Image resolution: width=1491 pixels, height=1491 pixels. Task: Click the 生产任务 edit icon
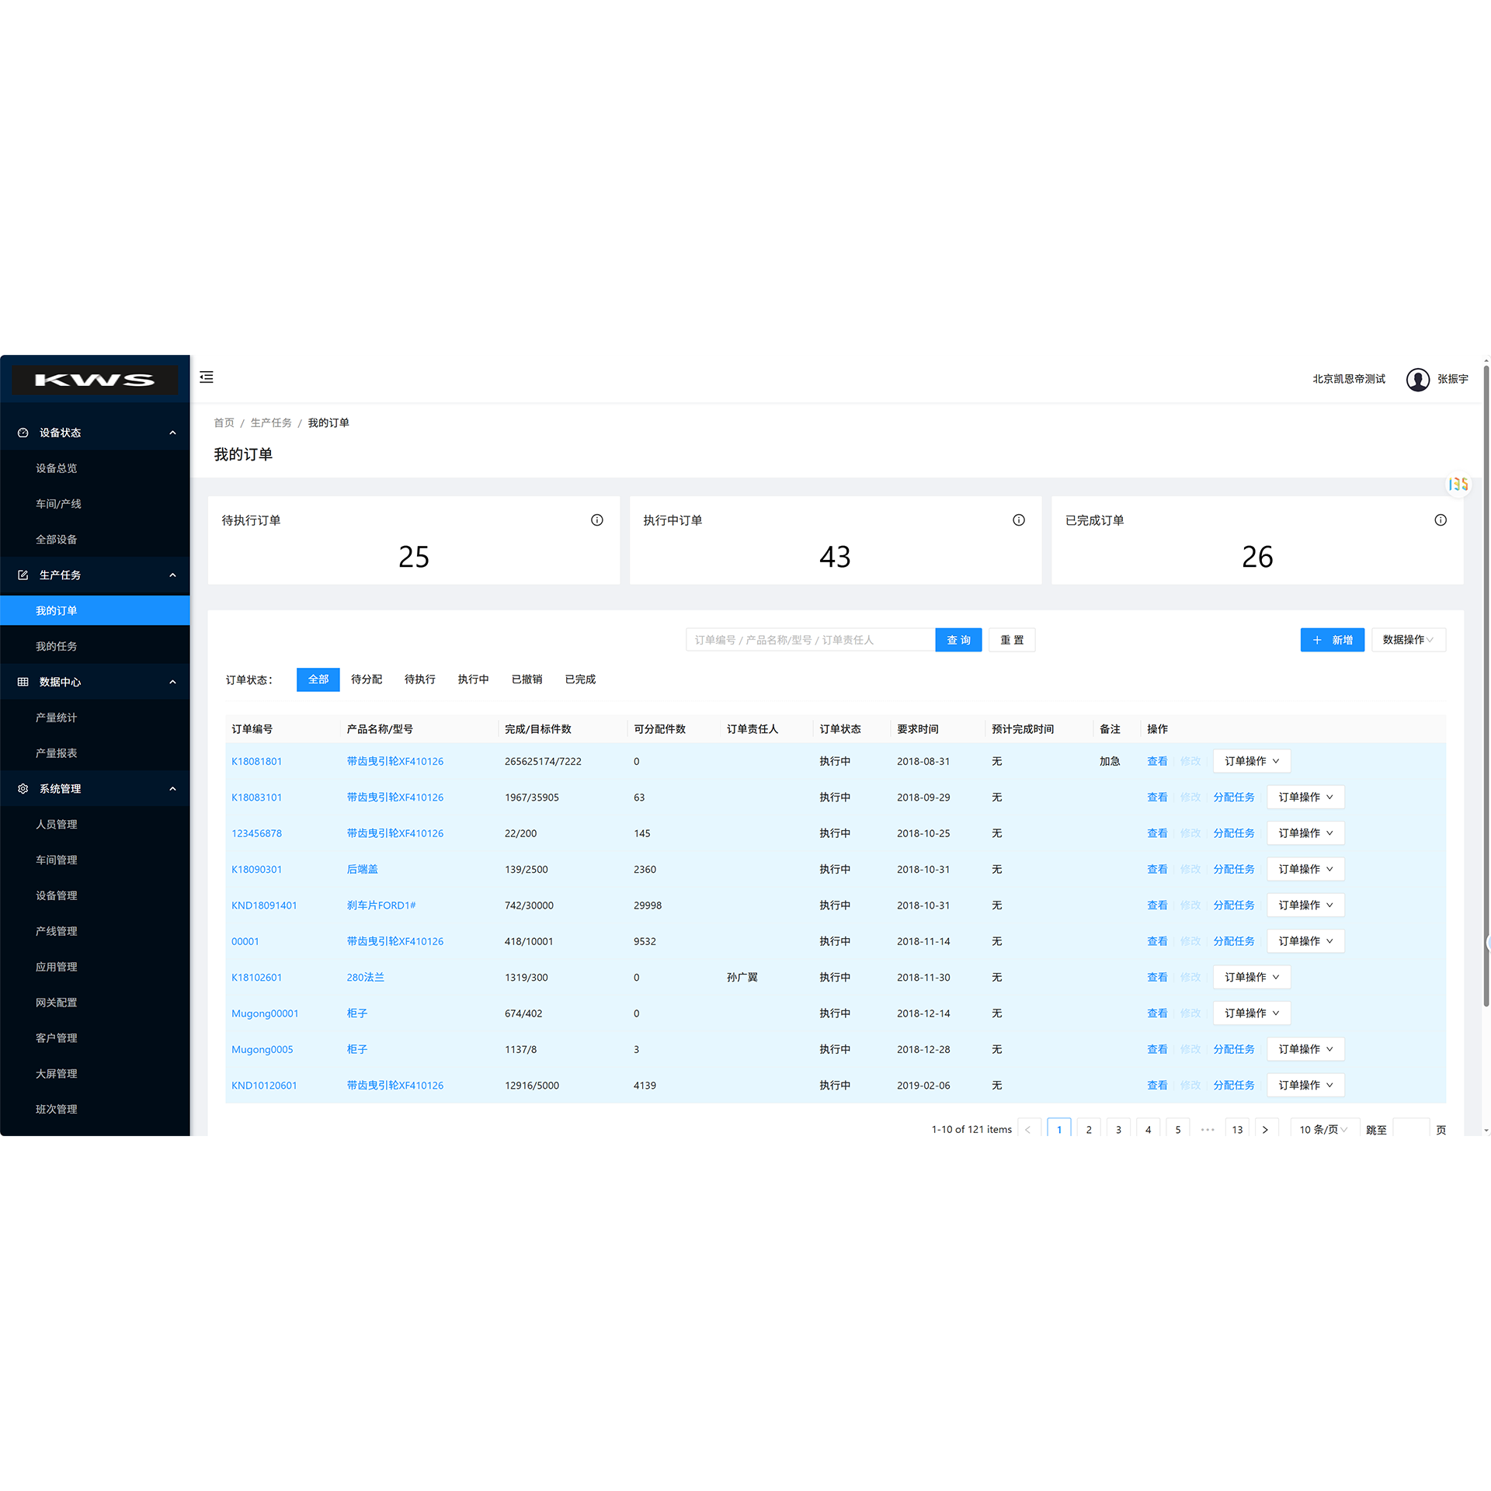coord(23,575)
